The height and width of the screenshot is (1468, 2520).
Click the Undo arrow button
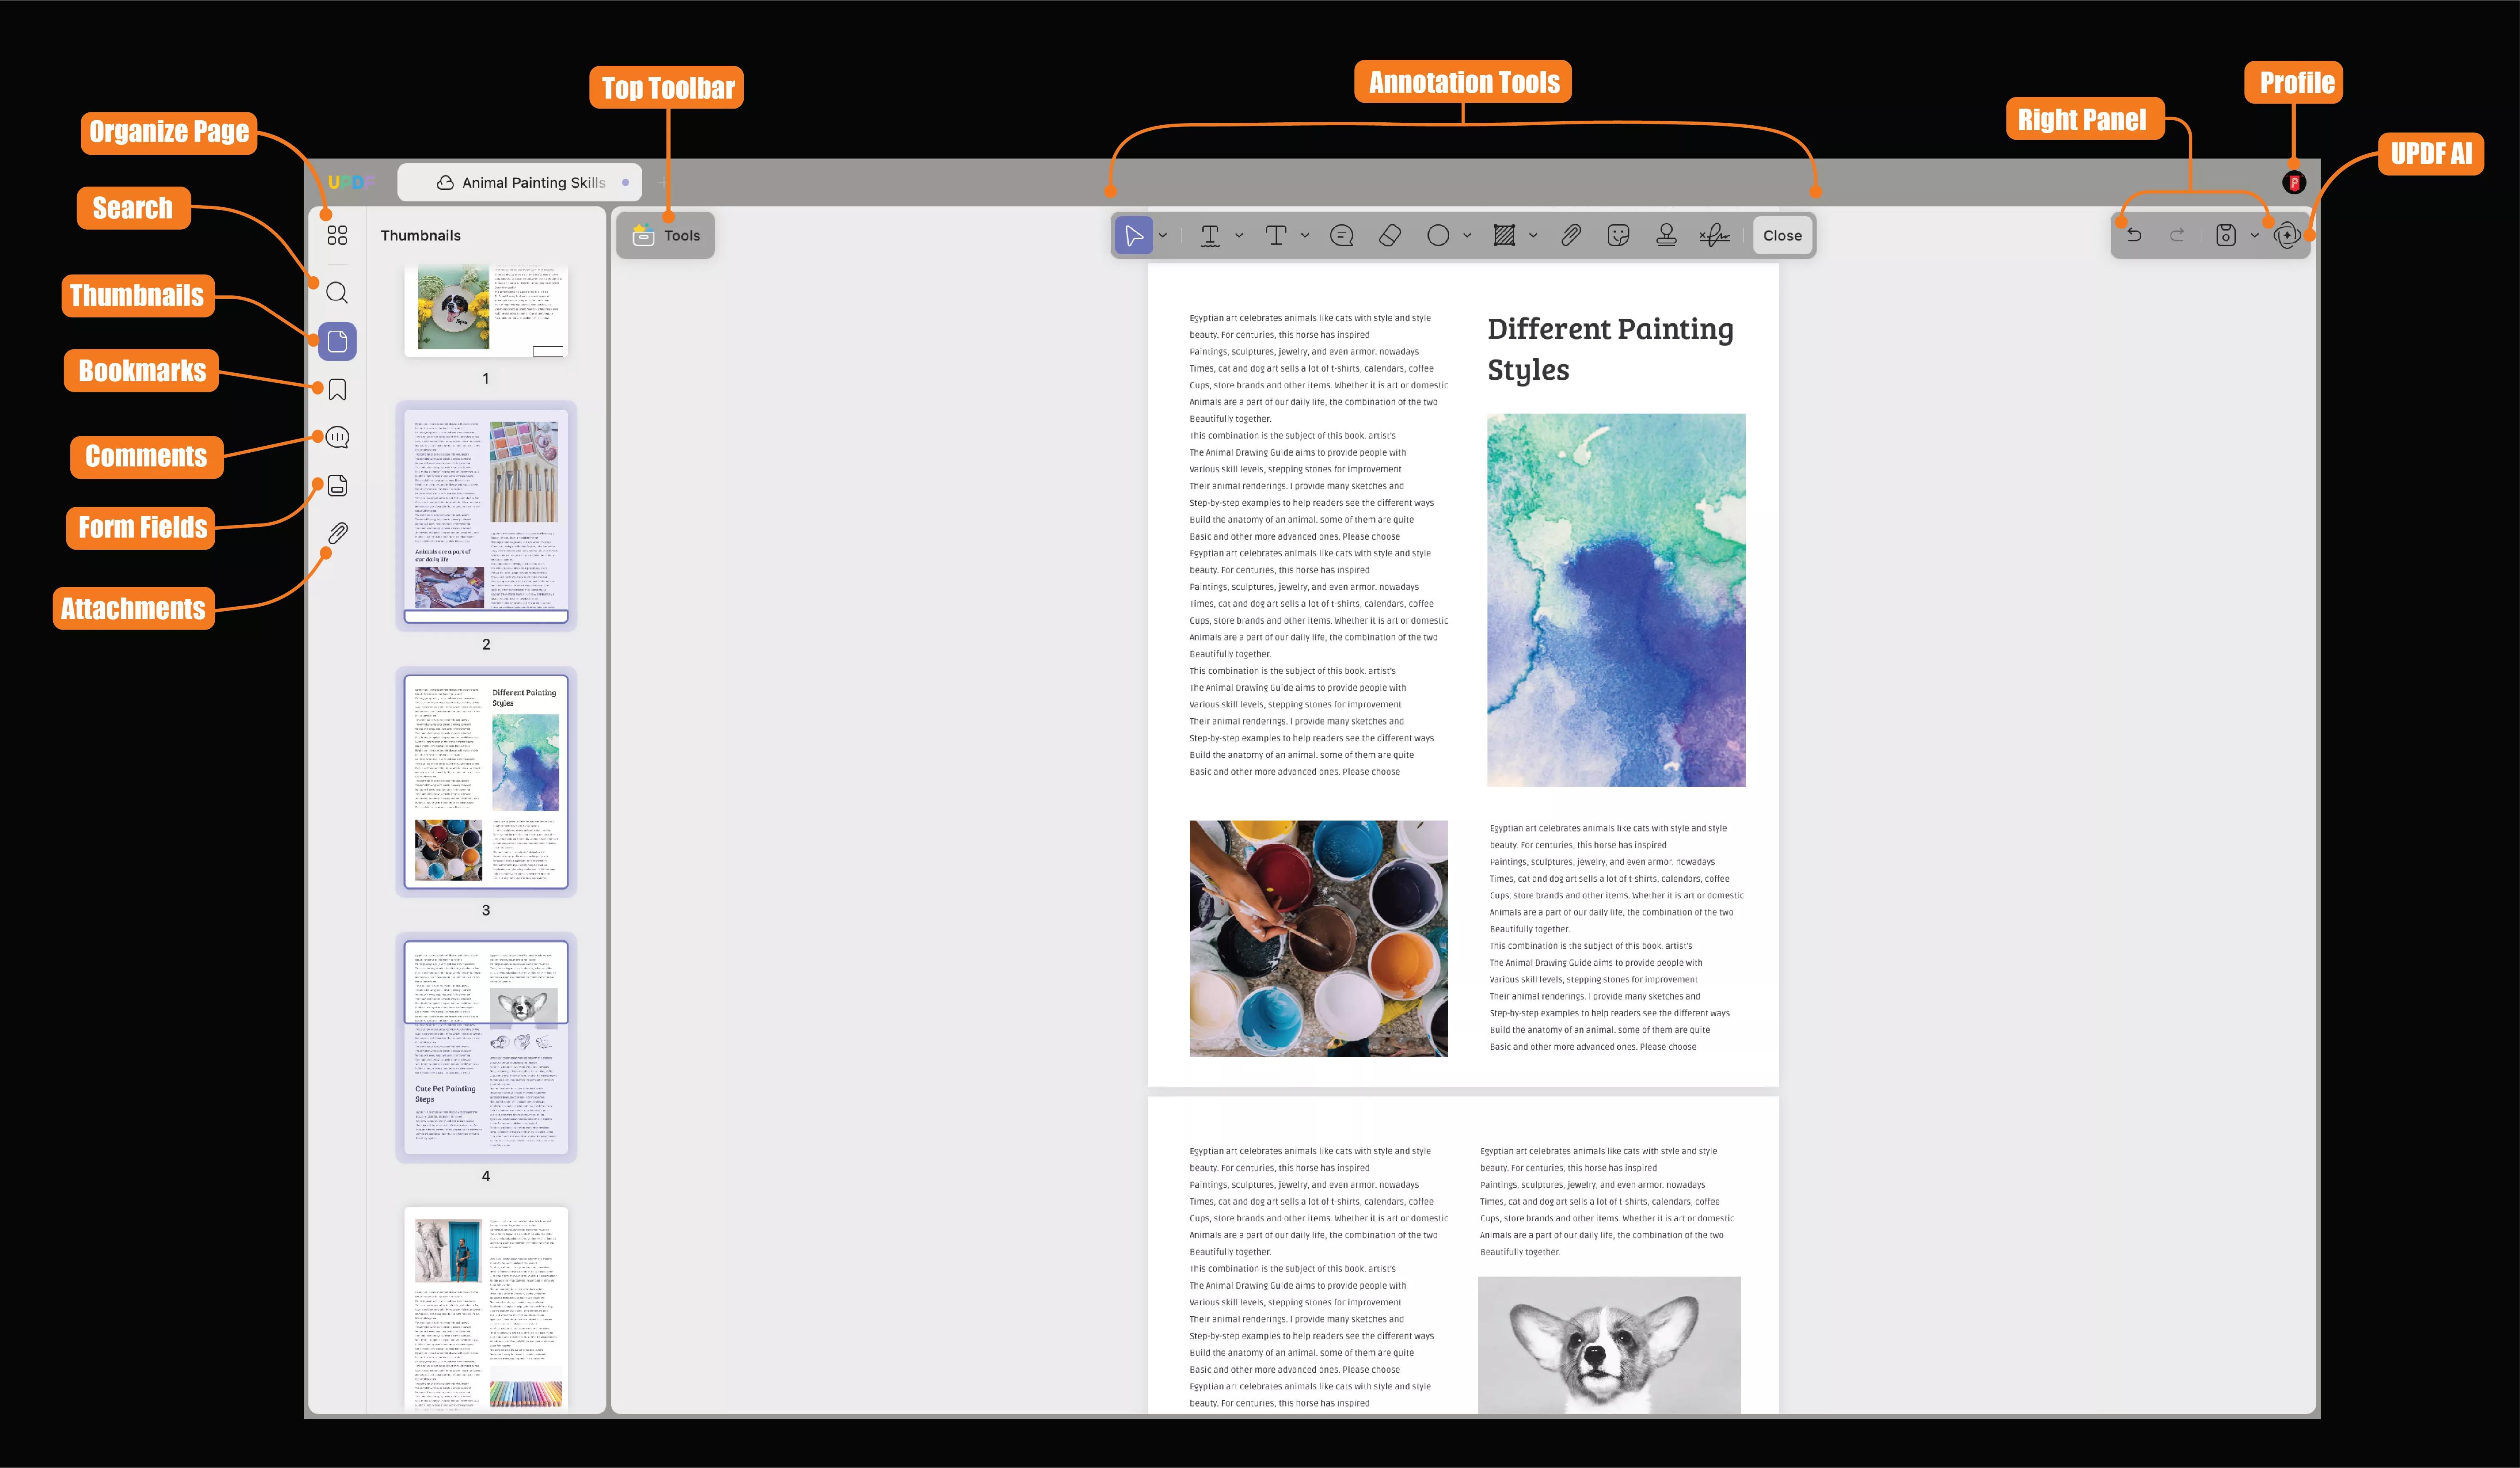(2134, 235)
